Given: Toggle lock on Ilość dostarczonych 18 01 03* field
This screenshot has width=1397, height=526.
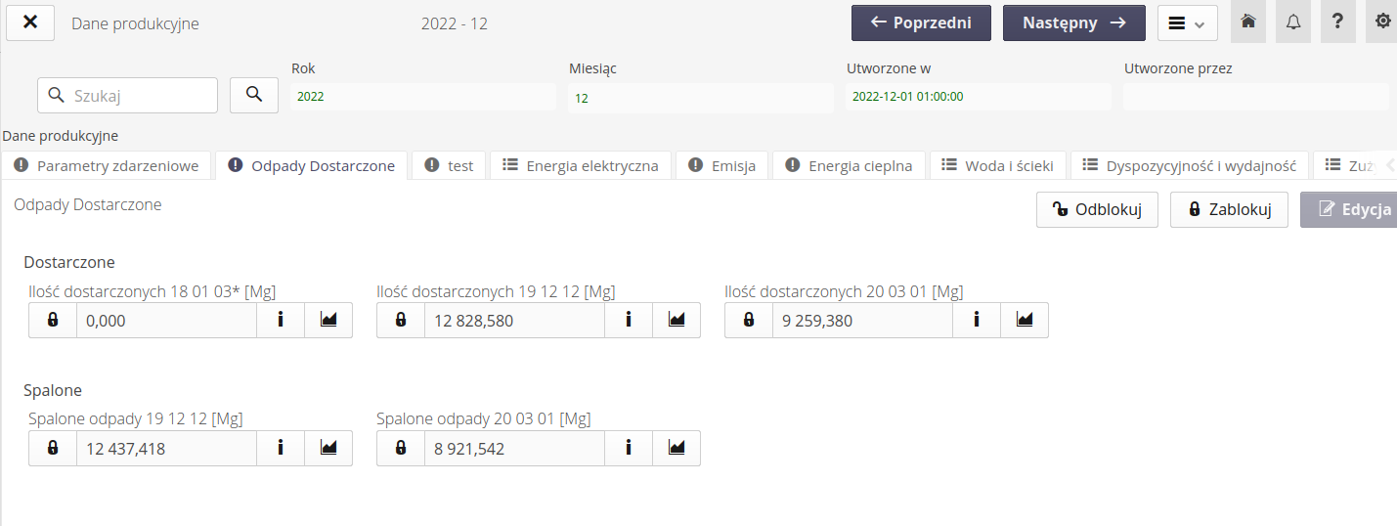Looking at the screenshot, I should coord(53,320).
